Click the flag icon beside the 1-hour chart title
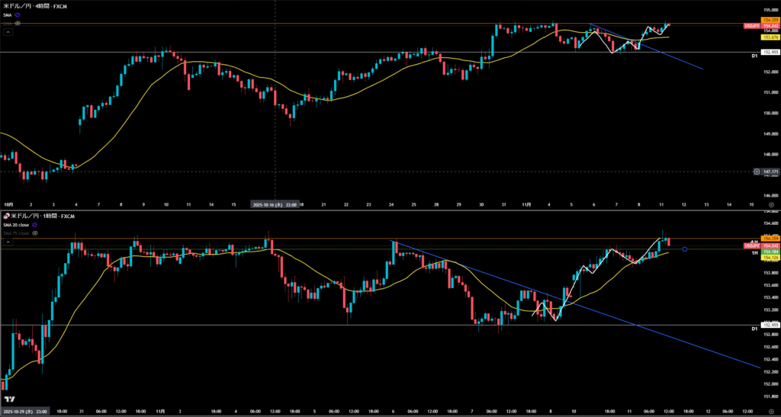This screenshot has height=417, width=781. [5, 217]
